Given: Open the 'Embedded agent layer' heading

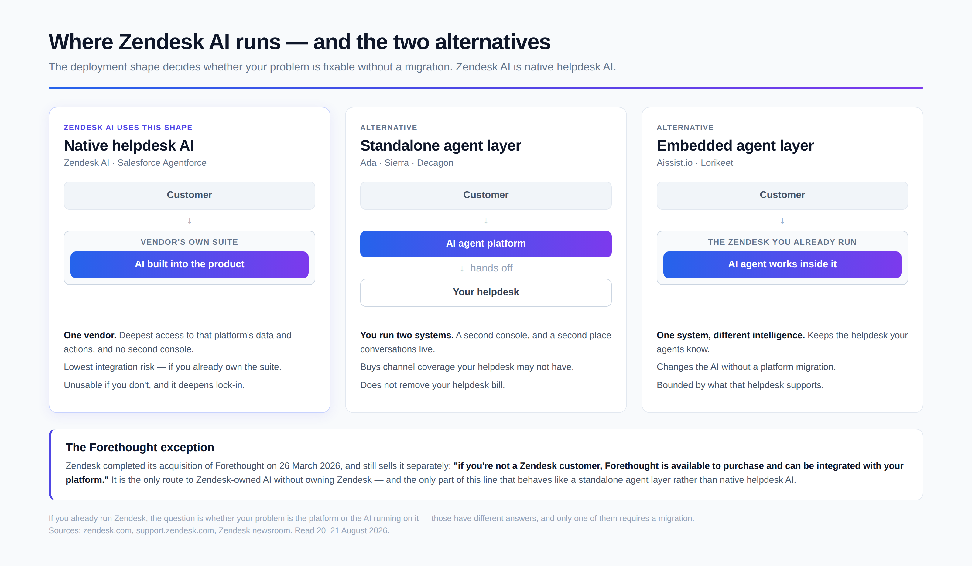Looking at the screenshot, I should (x=735, y=146).
